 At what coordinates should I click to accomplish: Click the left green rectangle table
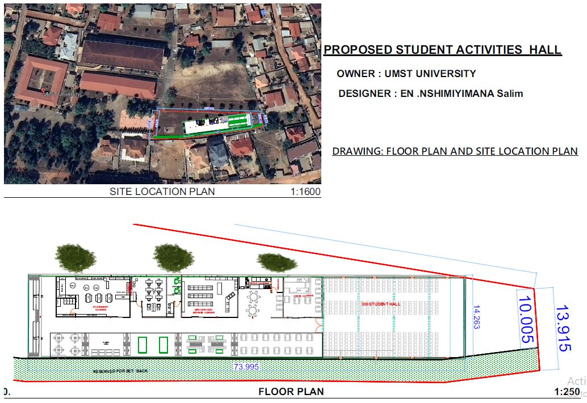(144, 344)
